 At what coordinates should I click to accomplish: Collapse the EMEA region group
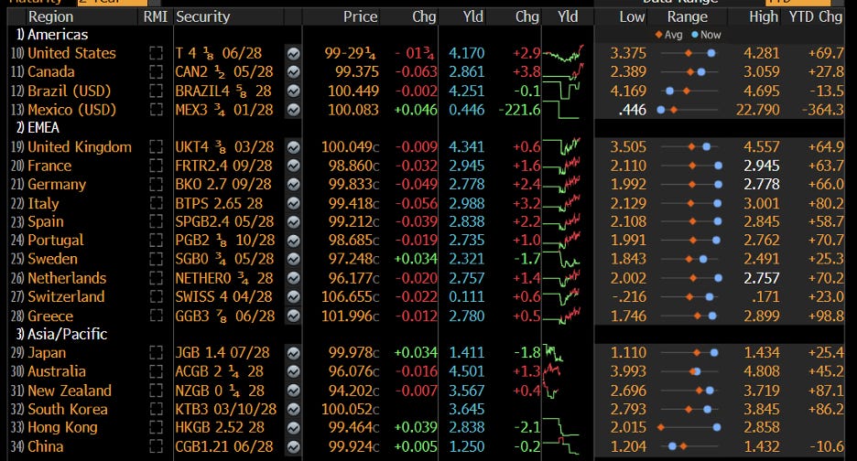point(38,128)
